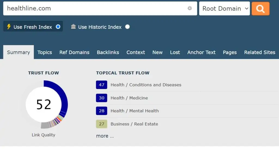This screenshot has height=149, width=279.
Task: Select the Use Fresh Index radio button
Action: pyautogui.click(x=58, y=27)
